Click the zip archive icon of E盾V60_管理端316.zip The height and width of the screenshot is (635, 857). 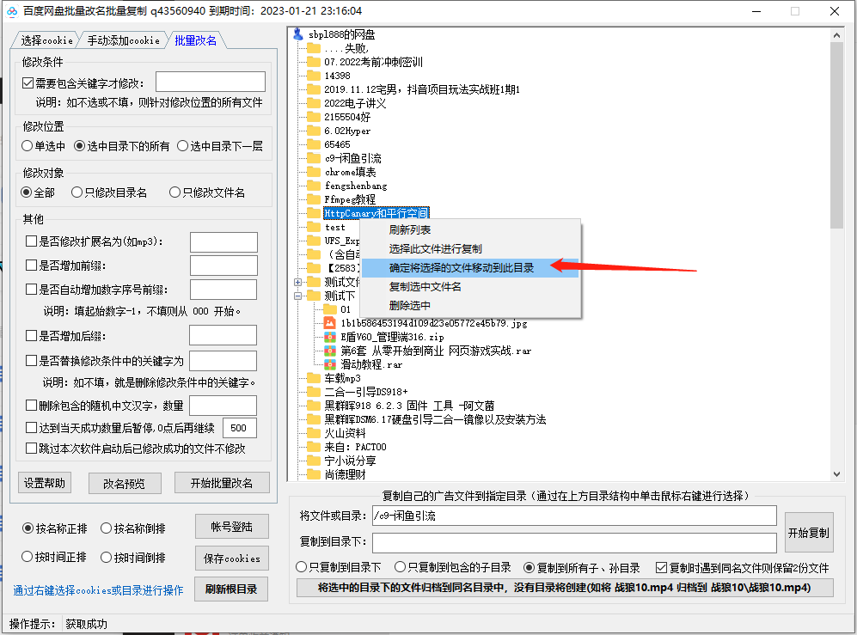click(329, 337)
